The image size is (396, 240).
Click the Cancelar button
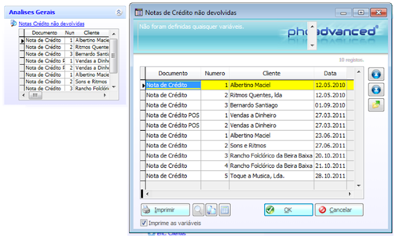click(339, 210)
